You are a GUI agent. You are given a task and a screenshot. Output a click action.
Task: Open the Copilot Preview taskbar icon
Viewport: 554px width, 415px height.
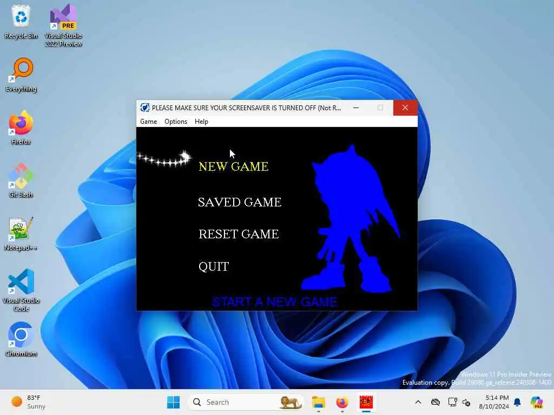[537, 402]
